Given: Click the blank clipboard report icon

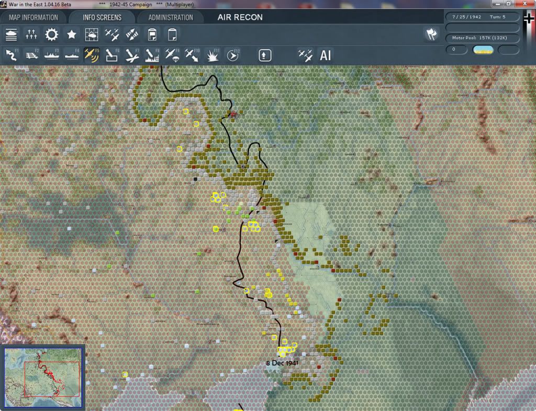Looking at the screenshot, I should click(172, 35).
